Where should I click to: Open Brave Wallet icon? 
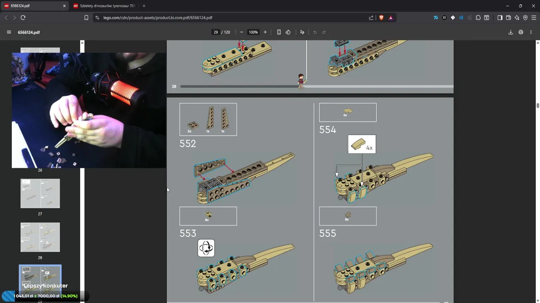pyautogui.click(x=508, y=18)
